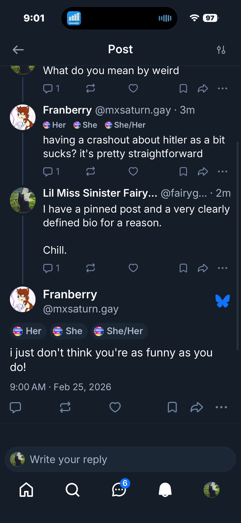Open chat messages with 6 badge
The width and height of the screenshot is (241, 523).
[x=119, y=490]
